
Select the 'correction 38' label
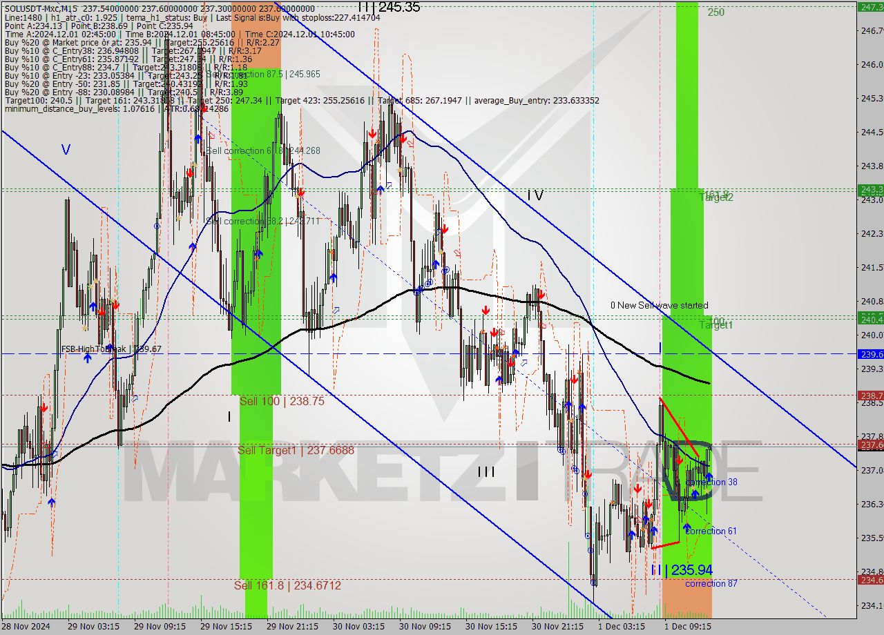coord(711,482)
